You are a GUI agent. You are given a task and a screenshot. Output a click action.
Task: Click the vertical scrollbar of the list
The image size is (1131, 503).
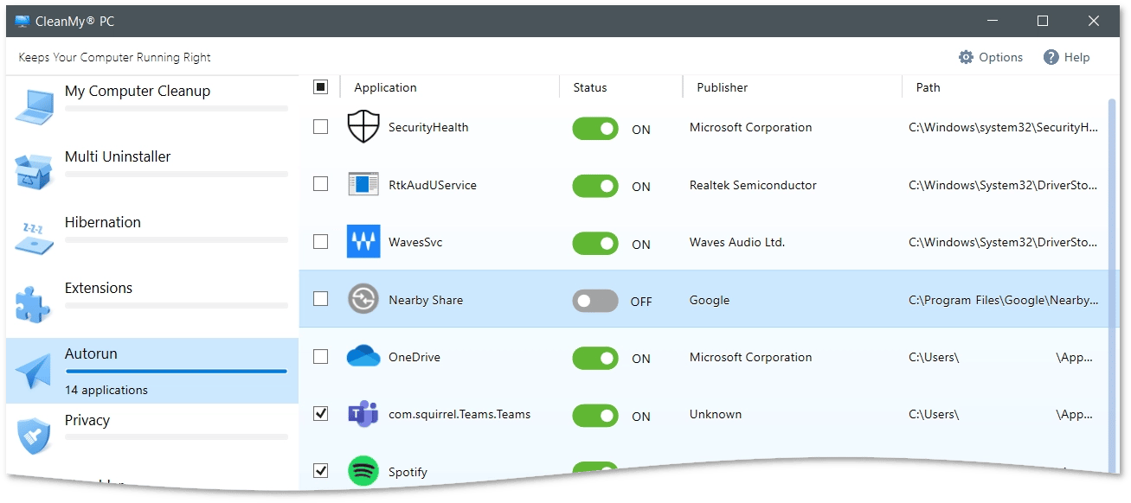click(x=1112, y=285)
